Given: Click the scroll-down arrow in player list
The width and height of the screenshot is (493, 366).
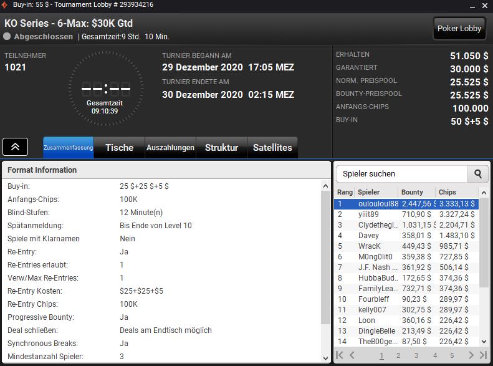Looking at the screenshot, I should pos(484,341).
